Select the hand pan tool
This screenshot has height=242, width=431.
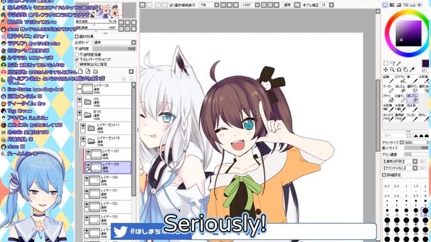click(405, 70)
